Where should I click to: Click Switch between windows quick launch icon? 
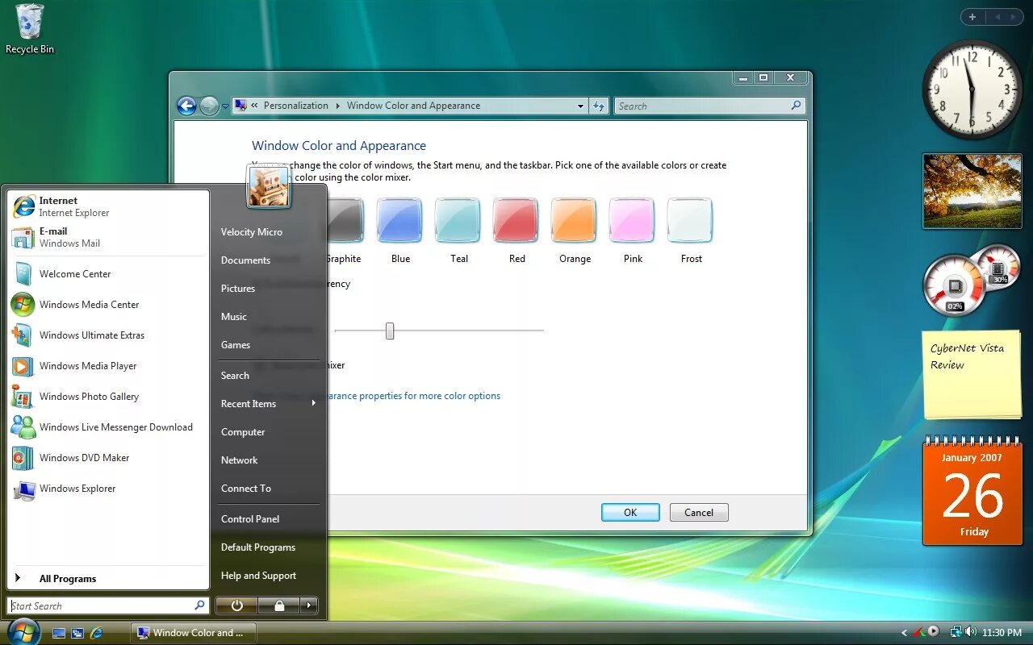click(x=77, y=633)
